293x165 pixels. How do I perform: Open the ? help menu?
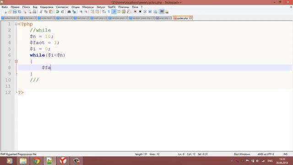[x=141, y=7]
